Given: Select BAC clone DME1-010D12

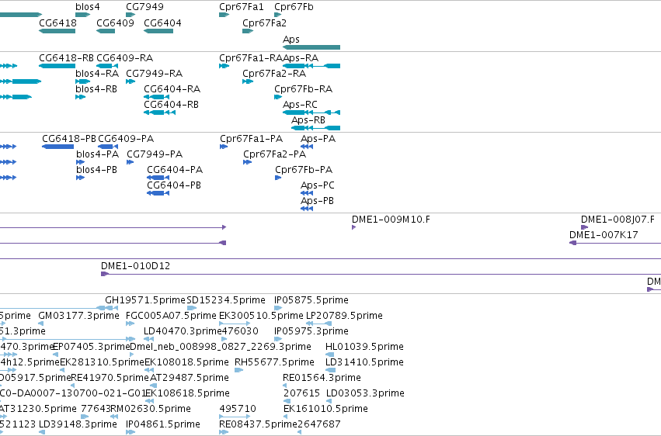Looking at the screenshot, I should click(135, 266).
